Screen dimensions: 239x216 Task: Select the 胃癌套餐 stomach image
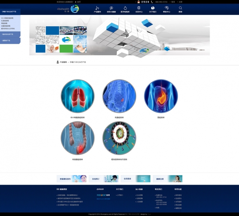pos(161,96)
